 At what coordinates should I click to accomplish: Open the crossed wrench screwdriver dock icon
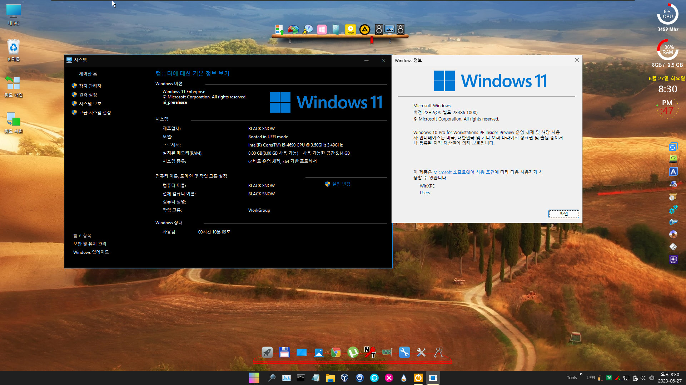[x=421, y=352]
